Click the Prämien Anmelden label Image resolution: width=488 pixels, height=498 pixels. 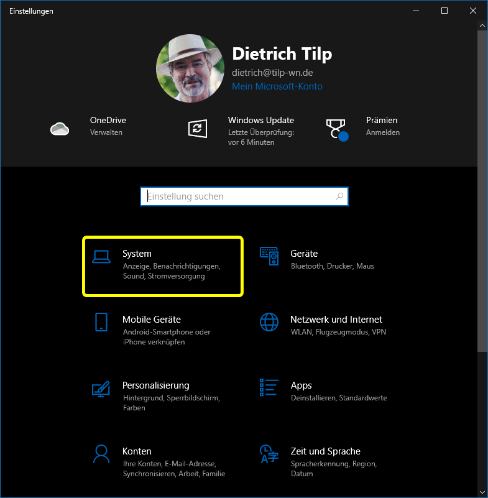click(x=383, y=132)
